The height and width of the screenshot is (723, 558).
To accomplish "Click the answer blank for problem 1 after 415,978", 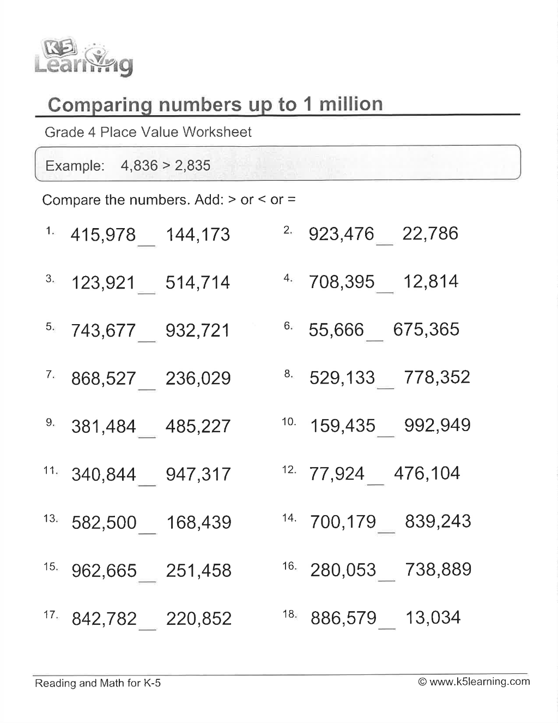I will [x=147, y=244].
